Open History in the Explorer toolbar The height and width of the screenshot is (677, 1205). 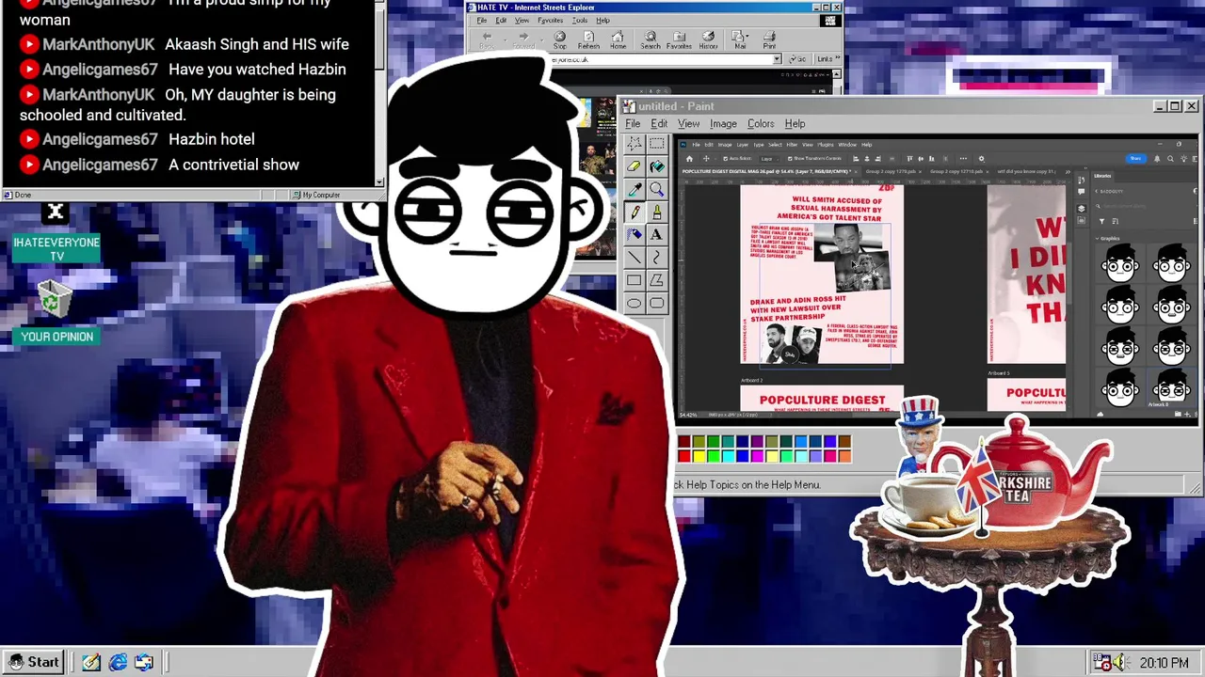tap(709, 40)
